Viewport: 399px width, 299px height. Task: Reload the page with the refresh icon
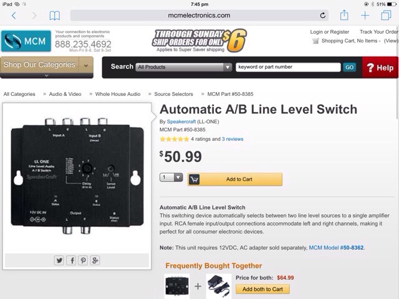point(323,16)
